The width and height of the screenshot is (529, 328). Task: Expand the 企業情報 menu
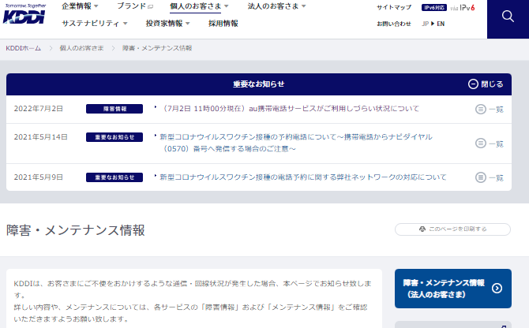[80, 6]
